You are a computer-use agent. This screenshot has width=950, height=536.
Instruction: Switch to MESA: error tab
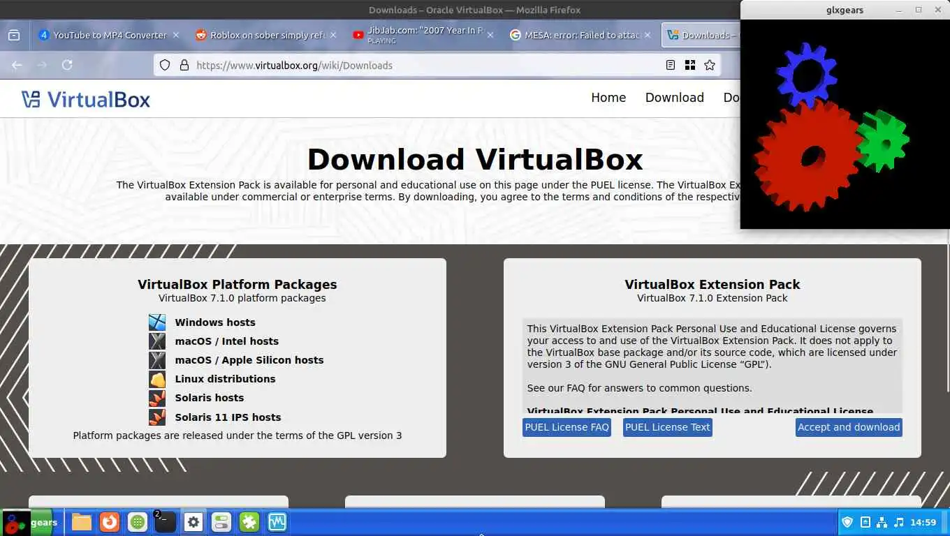coord(581,35)
